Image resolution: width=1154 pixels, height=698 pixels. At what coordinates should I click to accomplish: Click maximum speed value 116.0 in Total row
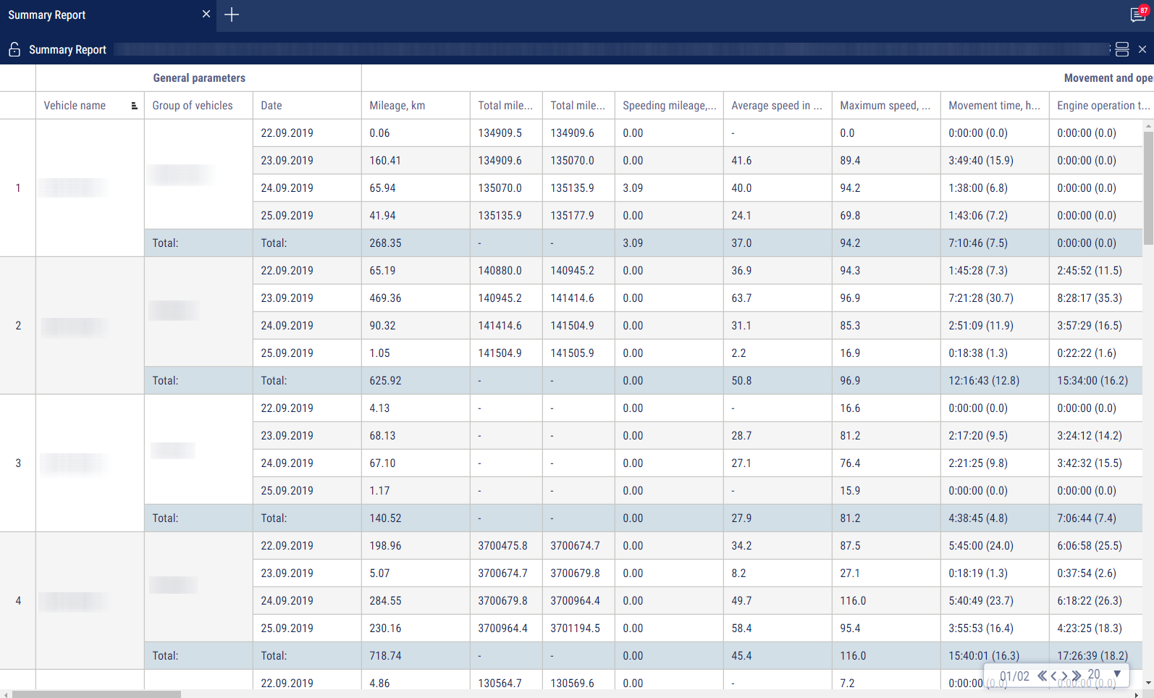853,656
